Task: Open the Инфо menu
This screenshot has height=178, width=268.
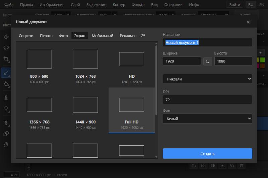Action: click(194, 5)
